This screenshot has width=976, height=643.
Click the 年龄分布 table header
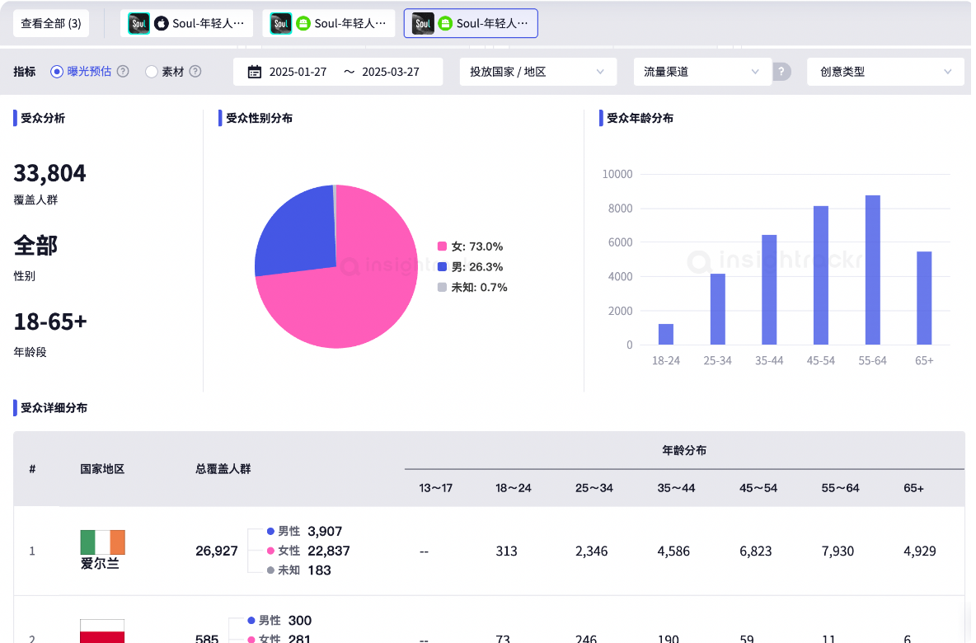[x=684, y=450]
